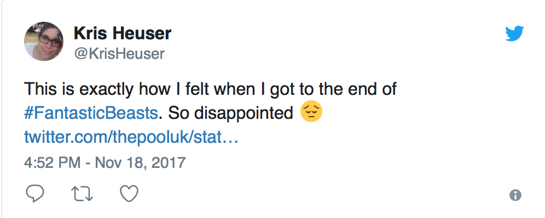
Task: Follow the twitter.com/thepooluk/stat… link
Action: click(x=131, y=136)
